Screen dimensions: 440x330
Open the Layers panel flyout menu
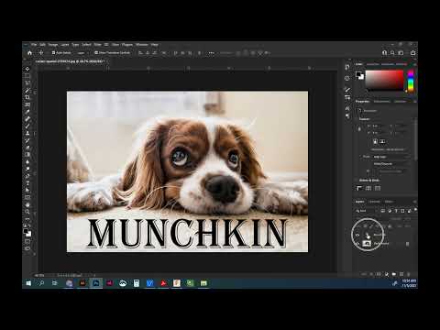[x=414, y=202]
